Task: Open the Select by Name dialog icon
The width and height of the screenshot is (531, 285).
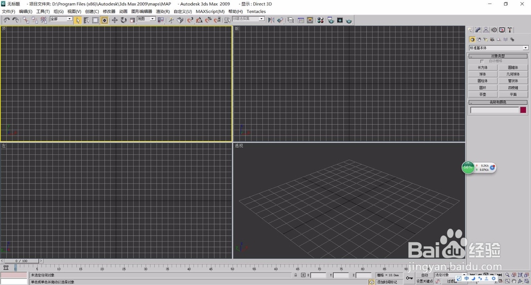Action: [87, 20]
